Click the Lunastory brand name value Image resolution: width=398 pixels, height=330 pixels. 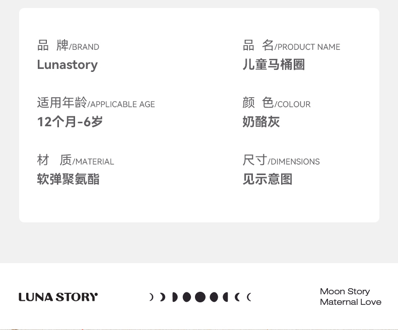click(x=67, y=65)
